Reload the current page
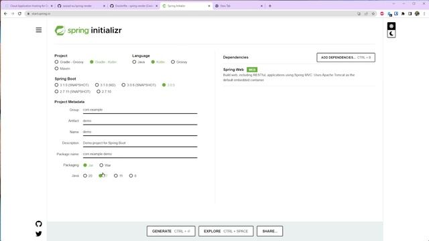 [x=19, y=13]
